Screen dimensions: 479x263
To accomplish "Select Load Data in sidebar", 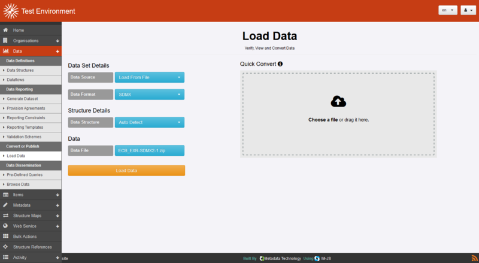I will (x=31, y=156).
